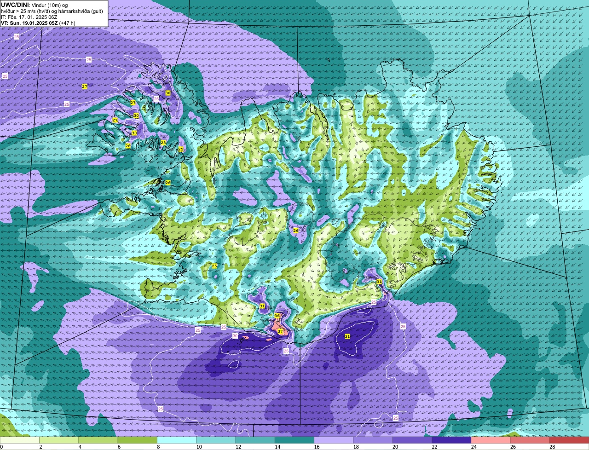Click the 22–24 m/s dark indigo legend swatch
Image resolution: width=589 pixels, height=450 pixels.
(x=451, y=440)
